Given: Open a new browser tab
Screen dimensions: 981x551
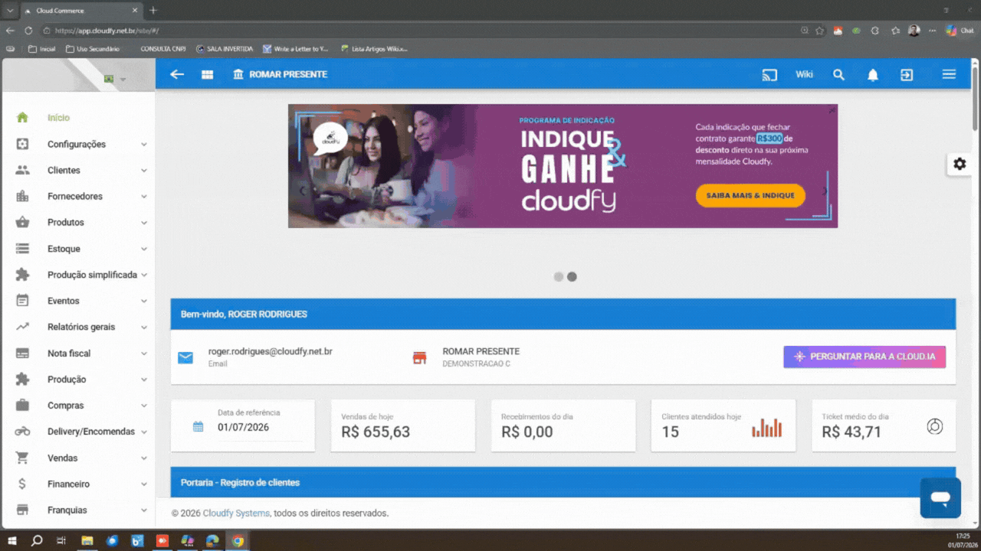Looking at the screenshot, I should click(153, 10).
